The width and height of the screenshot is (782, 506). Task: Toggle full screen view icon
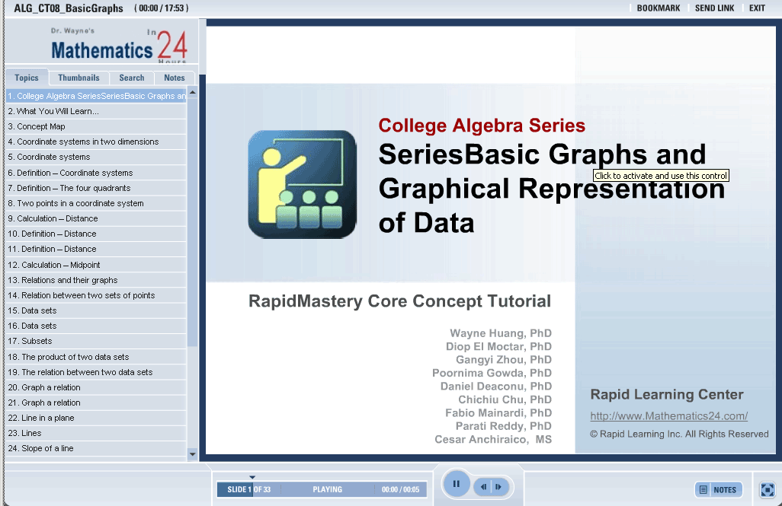768,489
